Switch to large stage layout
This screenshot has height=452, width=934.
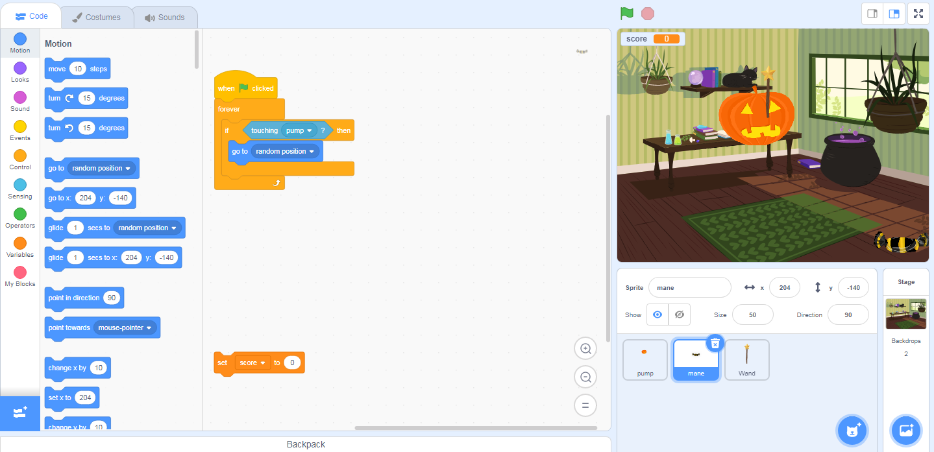click(x=894, y=14)
